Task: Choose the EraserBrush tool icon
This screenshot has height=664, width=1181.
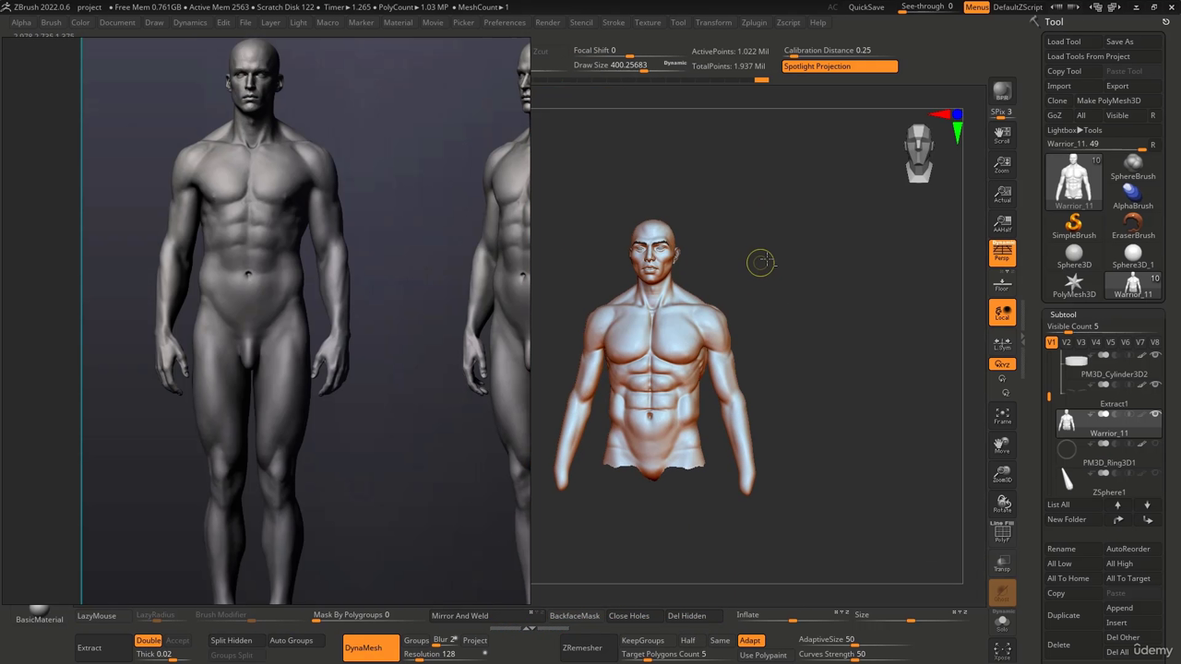Action: (1133, 226)
